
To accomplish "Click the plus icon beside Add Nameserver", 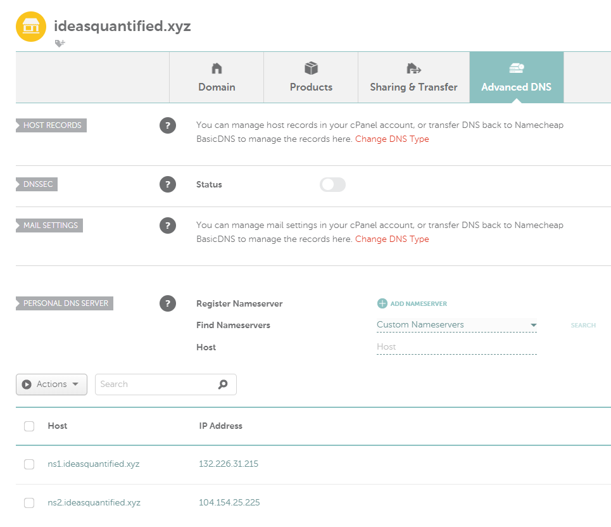I will [x=382, y=303].
